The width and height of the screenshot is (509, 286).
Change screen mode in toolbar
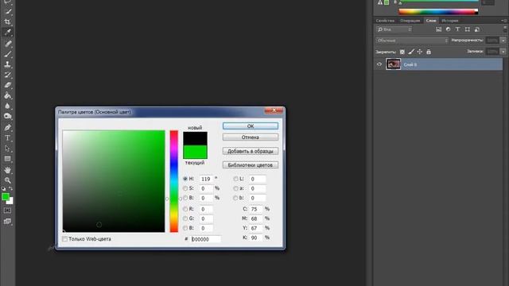tap(7, 222)
